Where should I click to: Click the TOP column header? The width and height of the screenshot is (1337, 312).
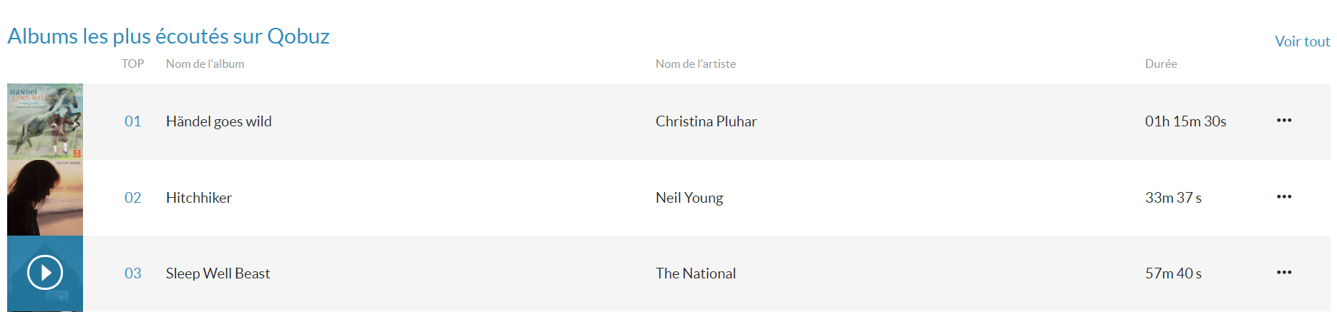(x=132, y=64)
